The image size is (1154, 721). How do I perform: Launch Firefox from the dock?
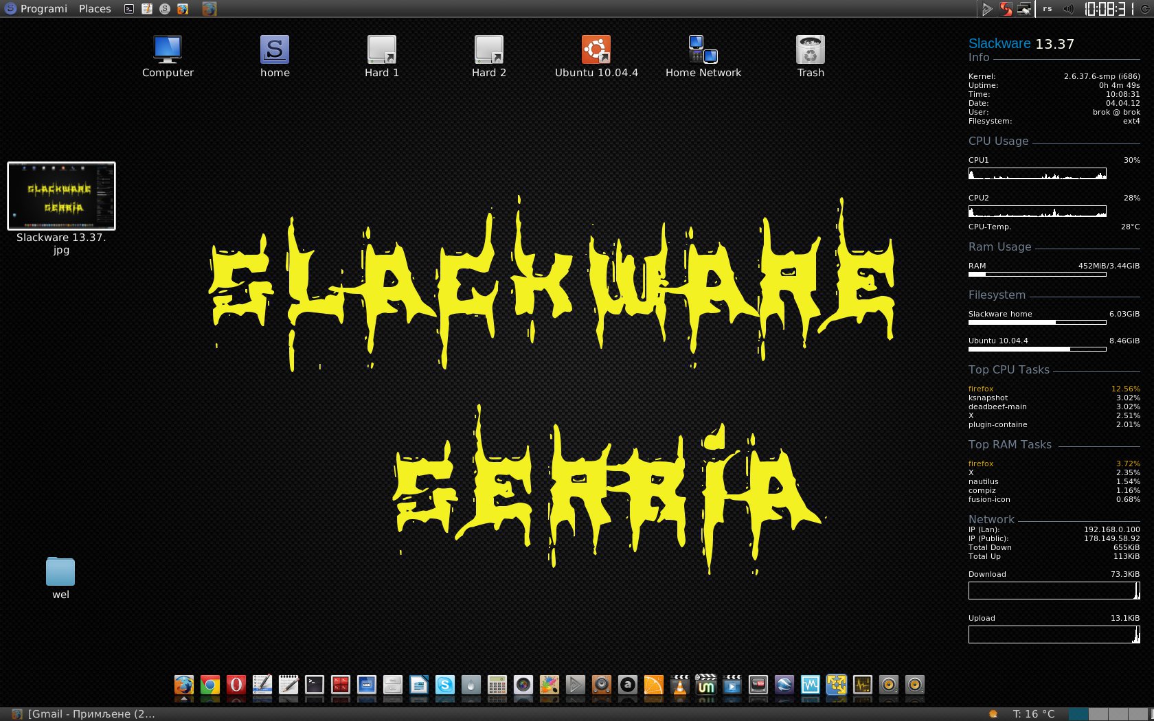click(184, 685)
